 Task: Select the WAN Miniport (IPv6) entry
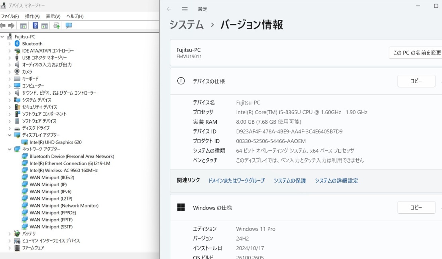51,191
